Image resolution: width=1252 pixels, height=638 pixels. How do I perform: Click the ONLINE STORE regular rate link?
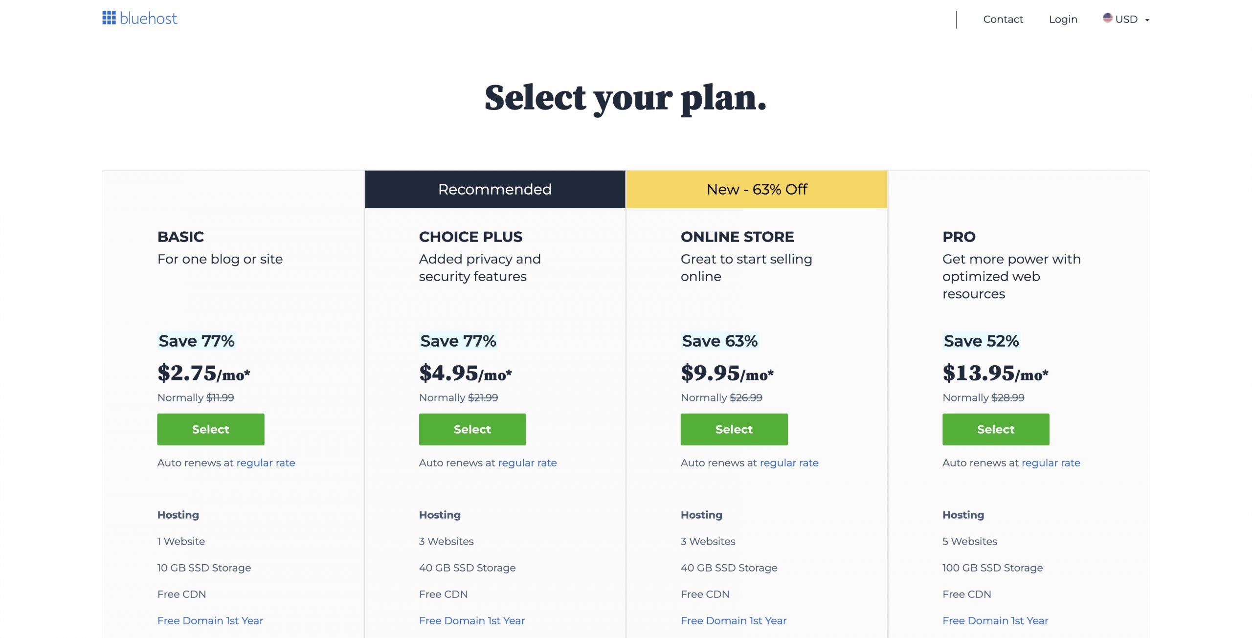click(x=789, y=462)
